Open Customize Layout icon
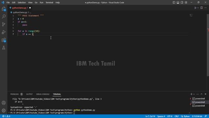209x118 pixels. point(186,2)
